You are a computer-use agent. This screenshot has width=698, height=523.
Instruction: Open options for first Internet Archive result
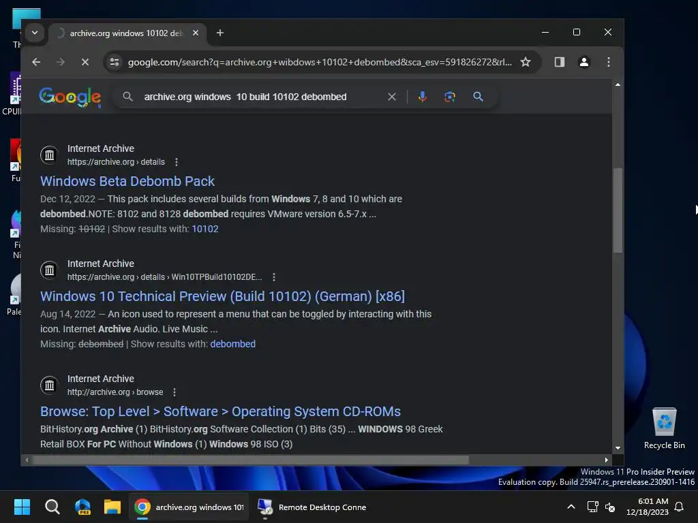(x=177, y=162)
